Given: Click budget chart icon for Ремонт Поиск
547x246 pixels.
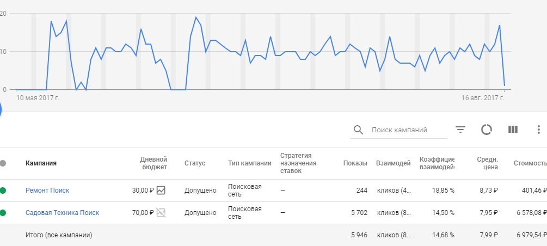Looking at the screenshot, I should tap(161, 190).
